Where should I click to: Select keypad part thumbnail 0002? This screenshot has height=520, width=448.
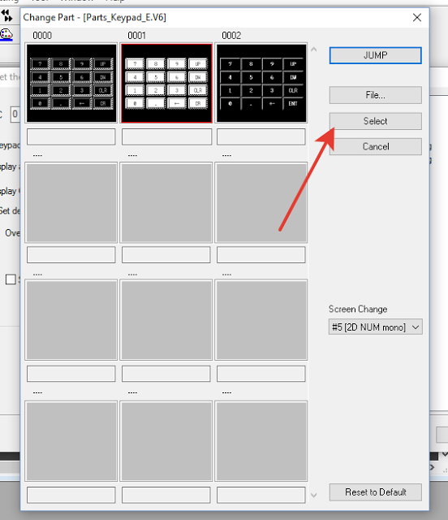click(x=261, y=83)
